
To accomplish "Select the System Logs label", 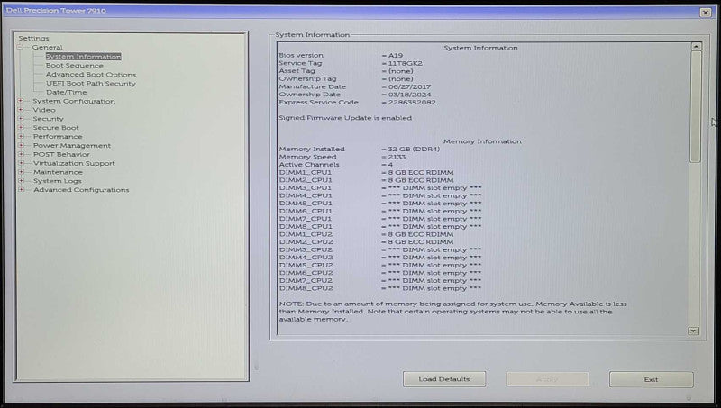I will click(x=57, y=181).
